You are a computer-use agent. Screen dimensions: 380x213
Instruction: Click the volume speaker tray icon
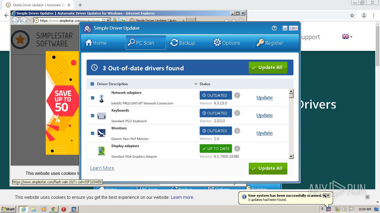tap(344, 209)
